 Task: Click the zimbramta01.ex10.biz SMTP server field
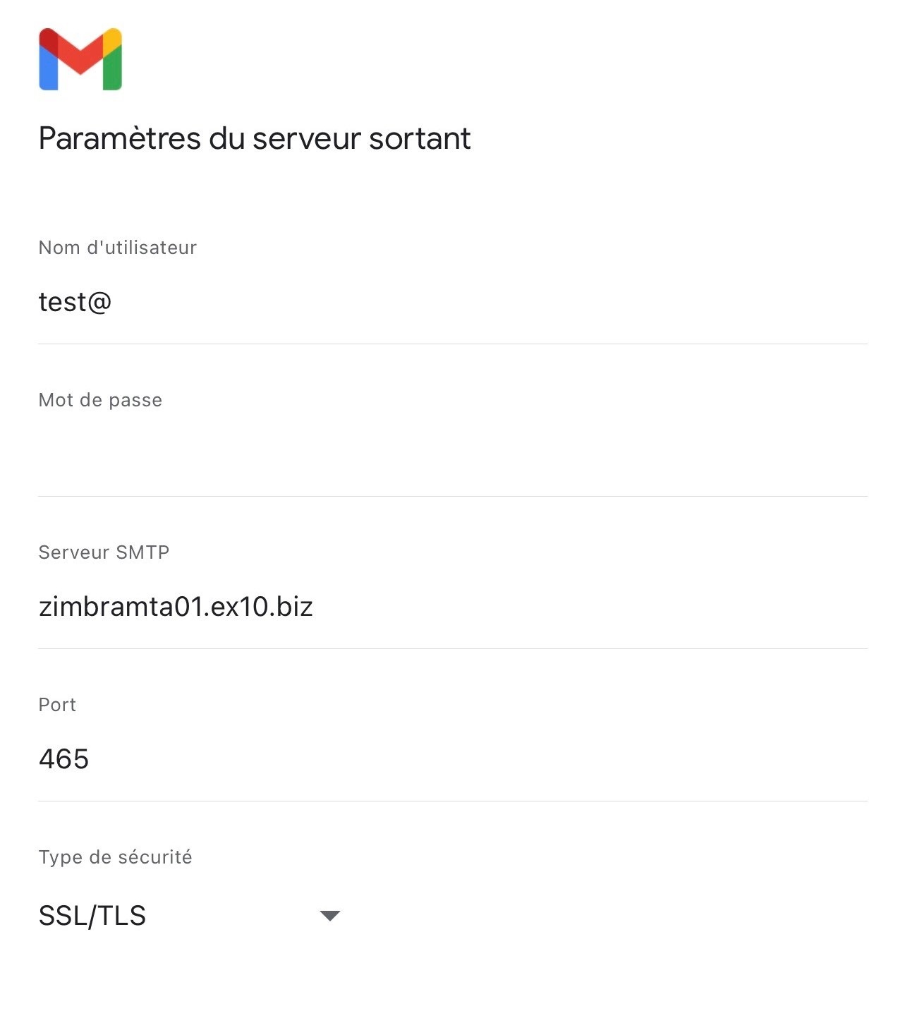452,607
